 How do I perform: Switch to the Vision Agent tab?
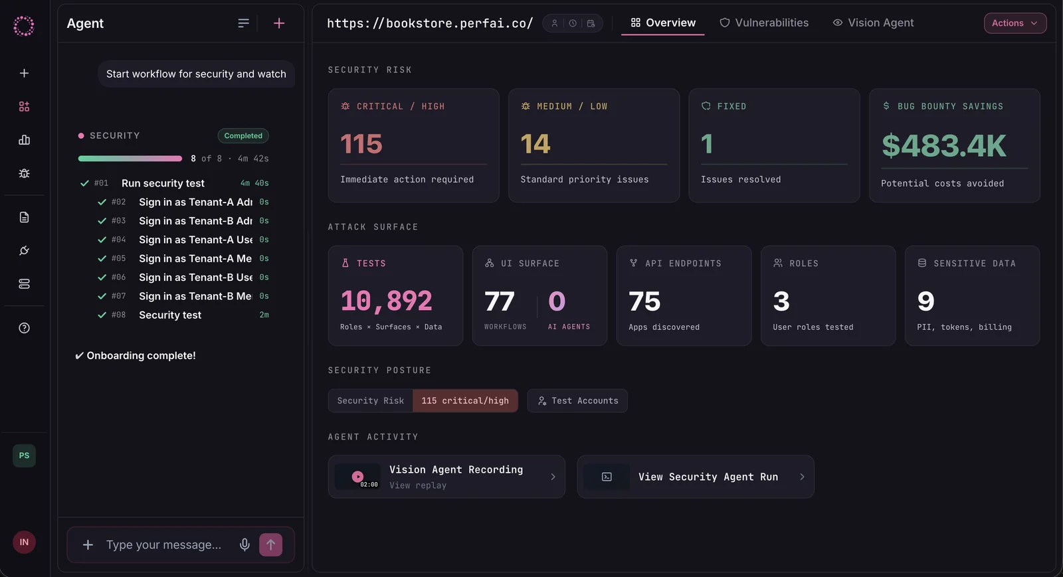873,23
